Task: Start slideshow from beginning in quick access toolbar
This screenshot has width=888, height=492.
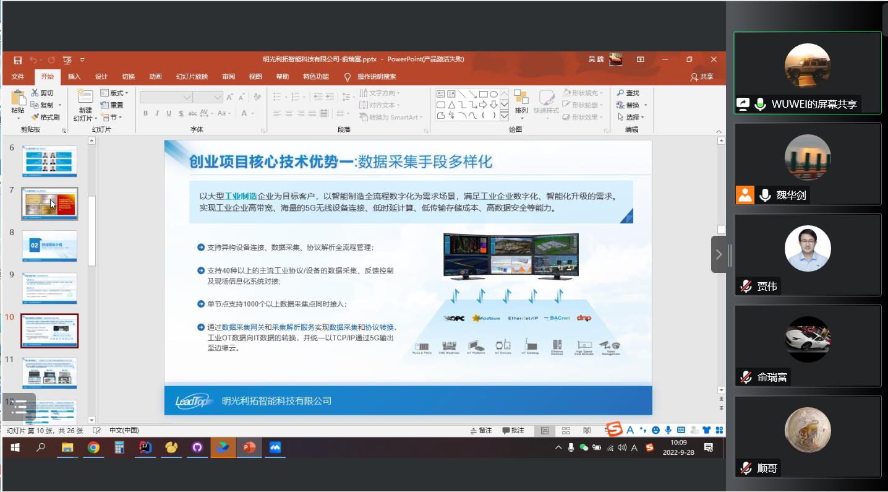Action: (67, 60)
